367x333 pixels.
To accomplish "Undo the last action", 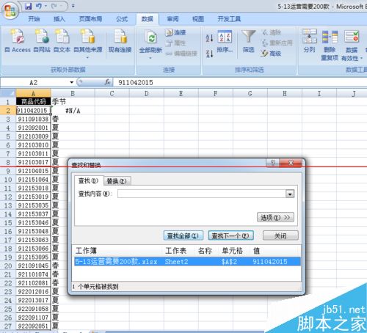I will (x=39, y=6).
